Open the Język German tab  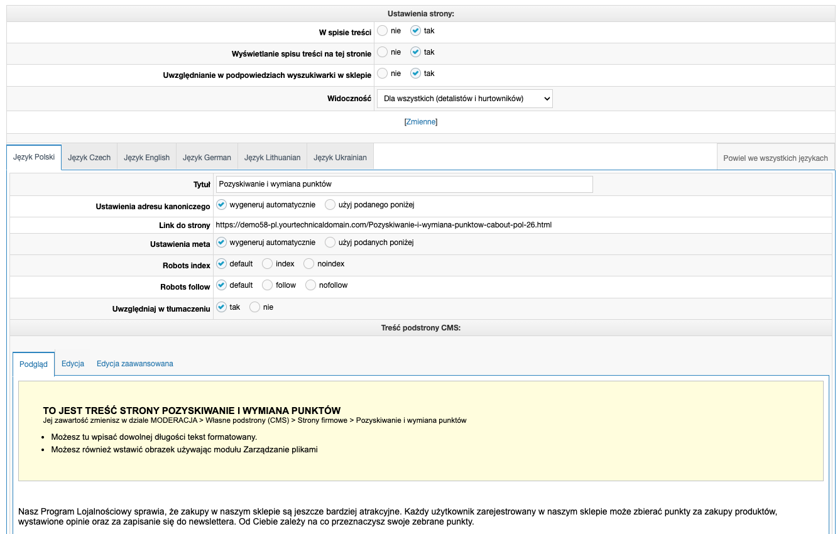[x=207, y=158]
